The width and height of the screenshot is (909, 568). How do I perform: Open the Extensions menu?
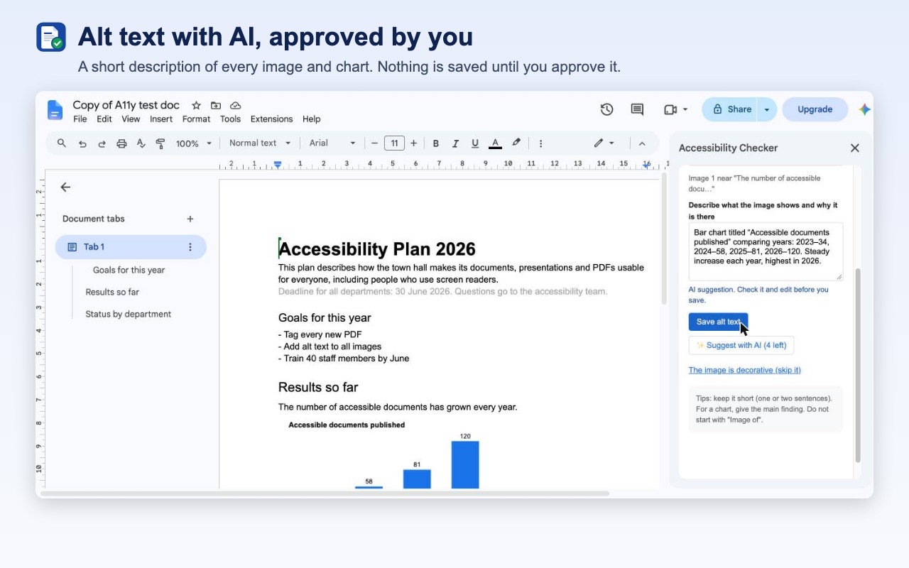[x=271, y=119]
